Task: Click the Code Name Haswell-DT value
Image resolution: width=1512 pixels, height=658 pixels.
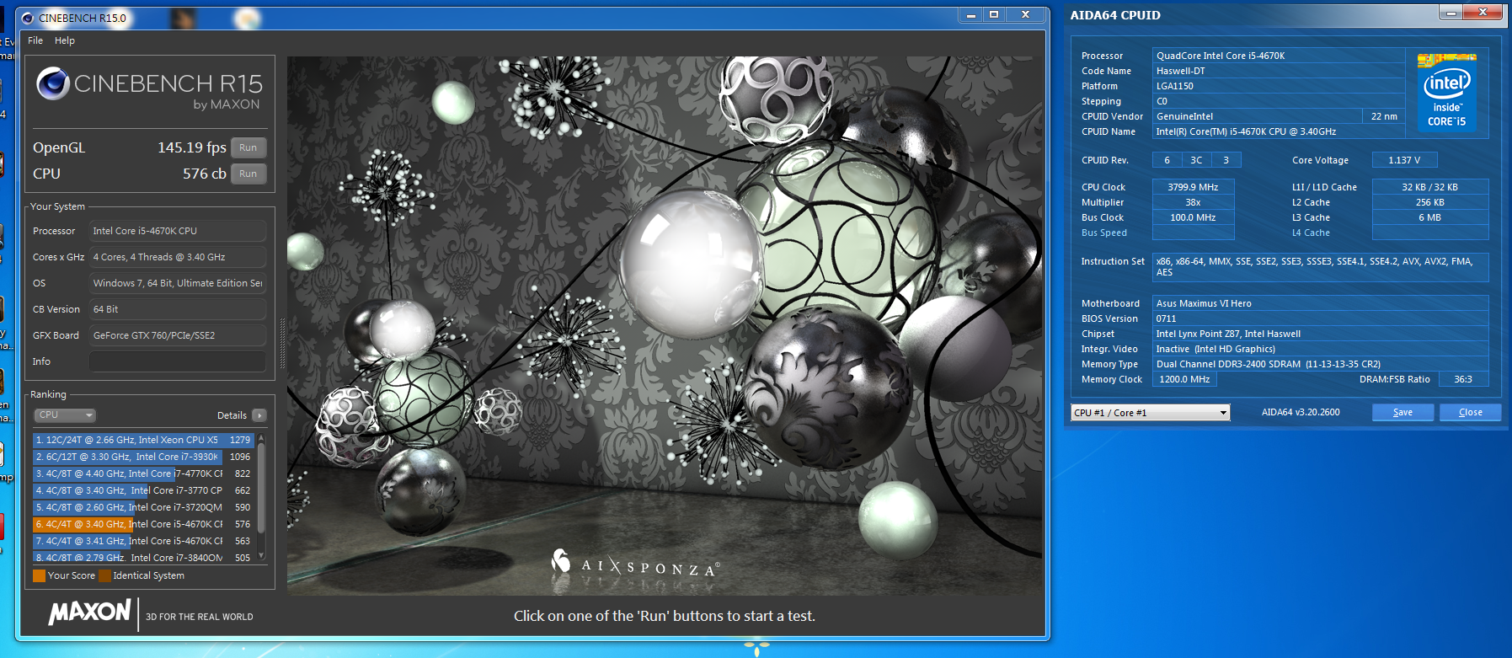Action: click(1279, 71)
